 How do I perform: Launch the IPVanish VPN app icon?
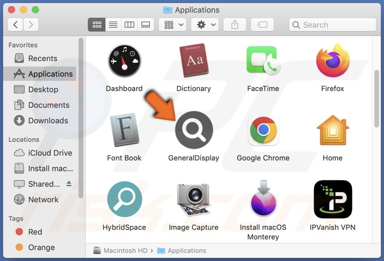click(333, 199)
